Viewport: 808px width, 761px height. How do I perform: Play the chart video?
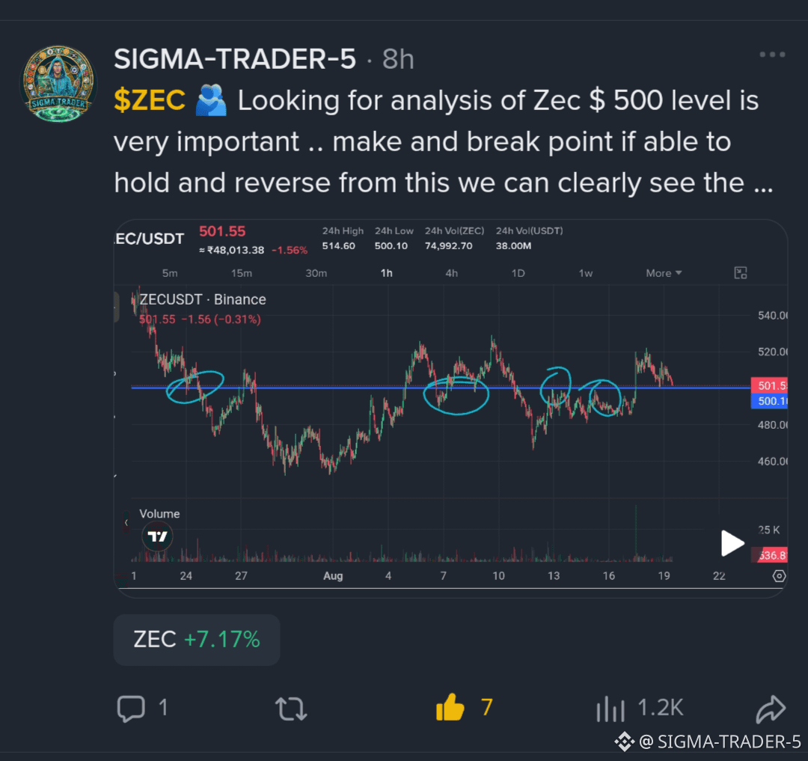tap(732, 543)
